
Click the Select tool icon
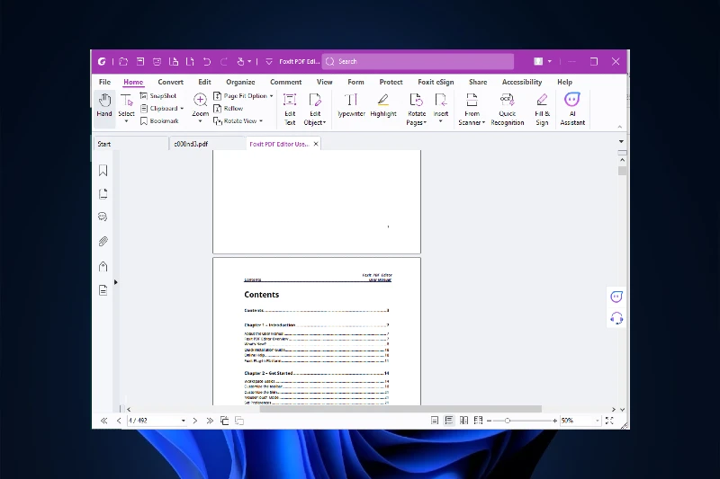pos(126,100)
